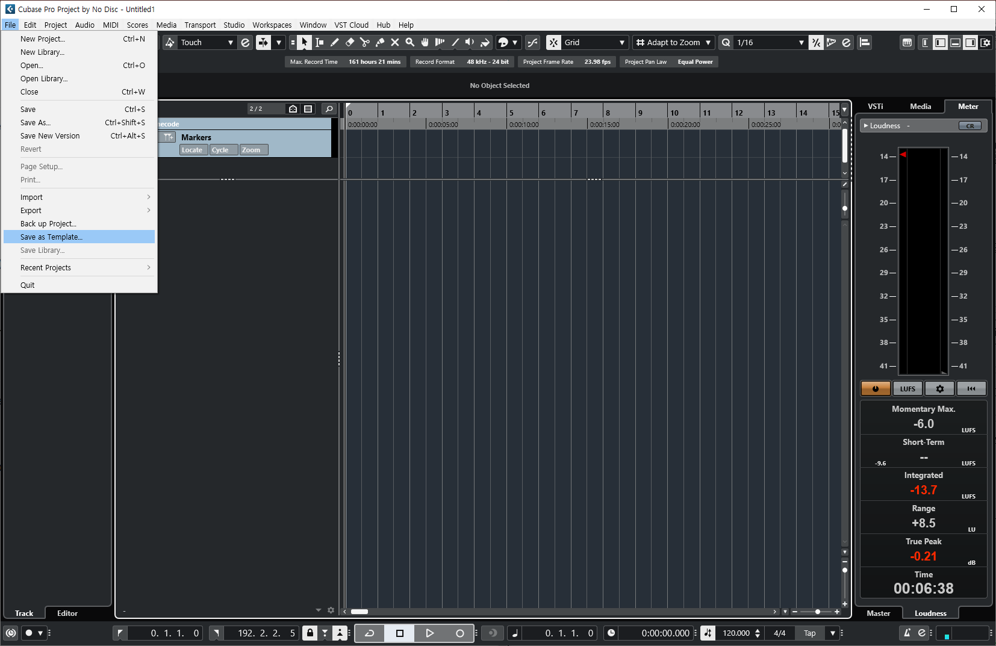Screen dimensions: 996x646
Task: Select the Object Selection arrow tool
Action: pos(304,42)
